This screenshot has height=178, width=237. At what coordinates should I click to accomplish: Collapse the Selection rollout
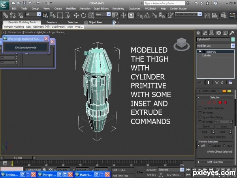tap(215, 97)
